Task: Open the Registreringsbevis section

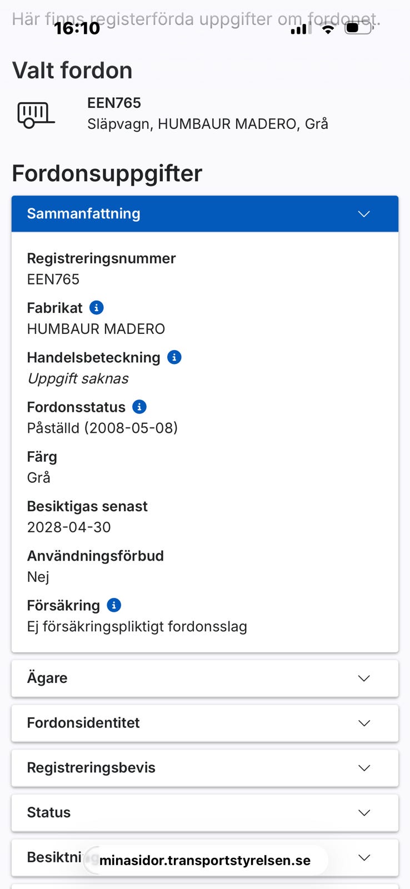Action: pos(205,768)
